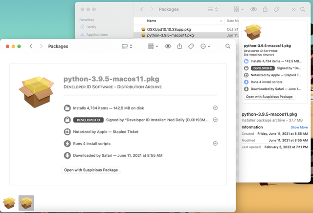The image size is (313, 213).
Task: Expand arrow for Runs 4 install scripts
Action: [x=215, y=144]
